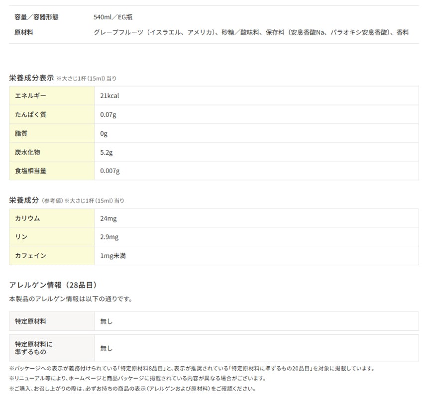Click the 21kcal energy value
This screenshot has height=406, width=428.
109,96
